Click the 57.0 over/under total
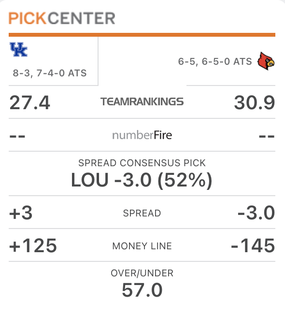The height and width of the screenshot is (315, 285). point(142,290)
